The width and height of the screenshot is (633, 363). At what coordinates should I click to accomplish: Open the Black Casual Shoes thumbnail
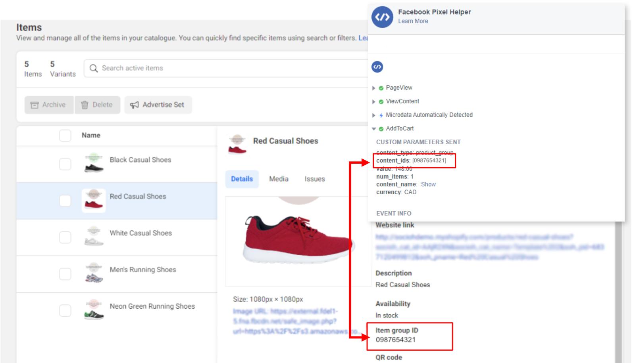click(x=94, y=163)
